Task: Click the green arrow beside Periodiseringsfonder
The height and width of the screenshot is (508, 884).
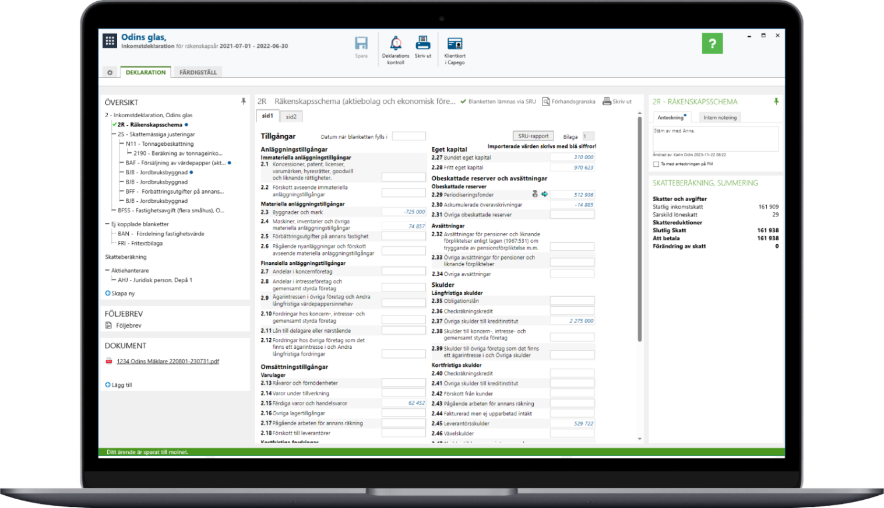Action: (x=545, y=194)
